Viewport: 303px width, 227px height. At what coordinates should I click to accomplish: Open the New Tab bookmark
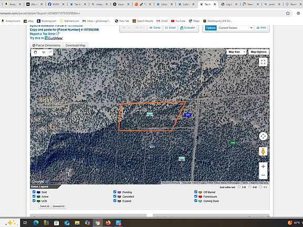[x=122, y=21]
